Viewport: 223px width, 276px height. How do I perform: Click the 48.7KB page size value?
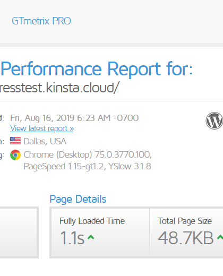(186, 238)
